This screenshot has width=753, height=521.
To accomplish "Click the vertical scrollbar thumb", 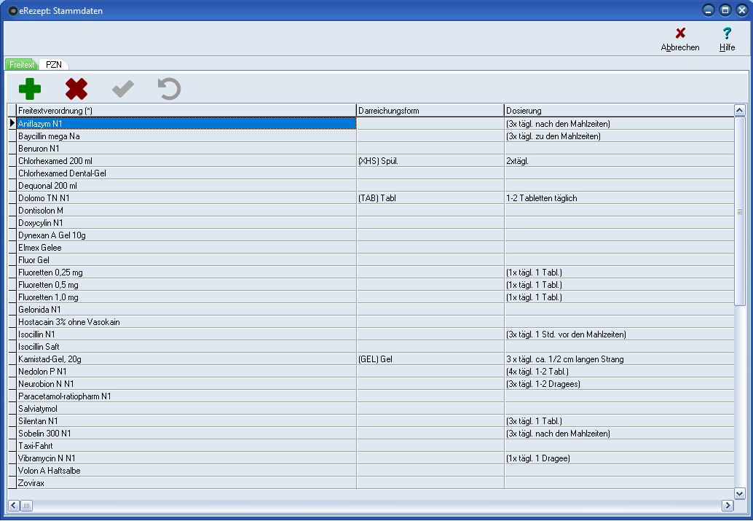I will [740, 211].
